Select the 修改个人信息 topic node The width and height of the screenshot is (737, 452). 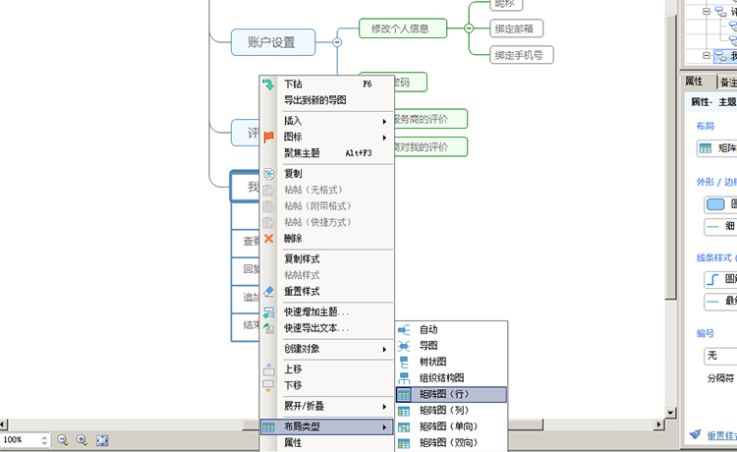(403, 28)
